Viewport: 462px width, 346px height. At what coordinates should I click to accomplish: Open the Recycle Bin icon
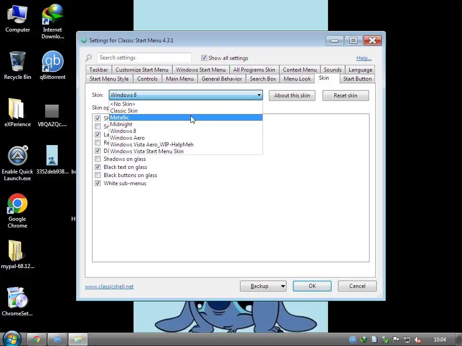18,65
